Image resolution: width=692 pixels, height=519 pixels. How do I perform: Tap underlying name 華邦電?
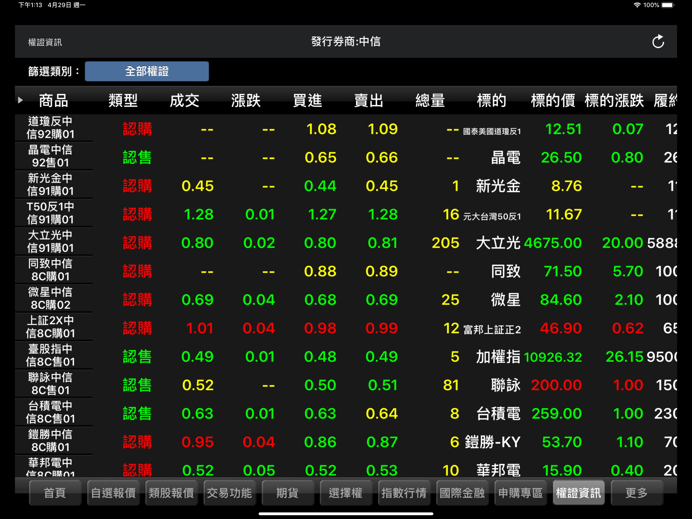pyautogui.click(x=498, y=471)
